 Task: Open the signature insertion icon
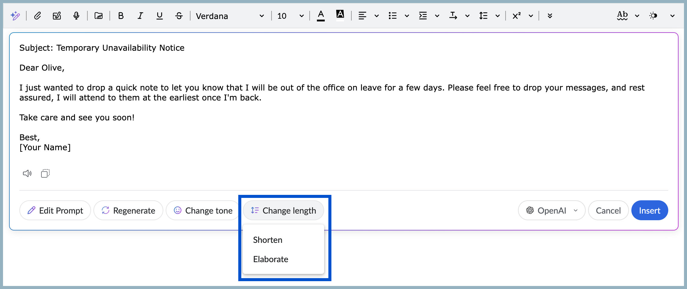pyautogui.click(x=57, y=16)
